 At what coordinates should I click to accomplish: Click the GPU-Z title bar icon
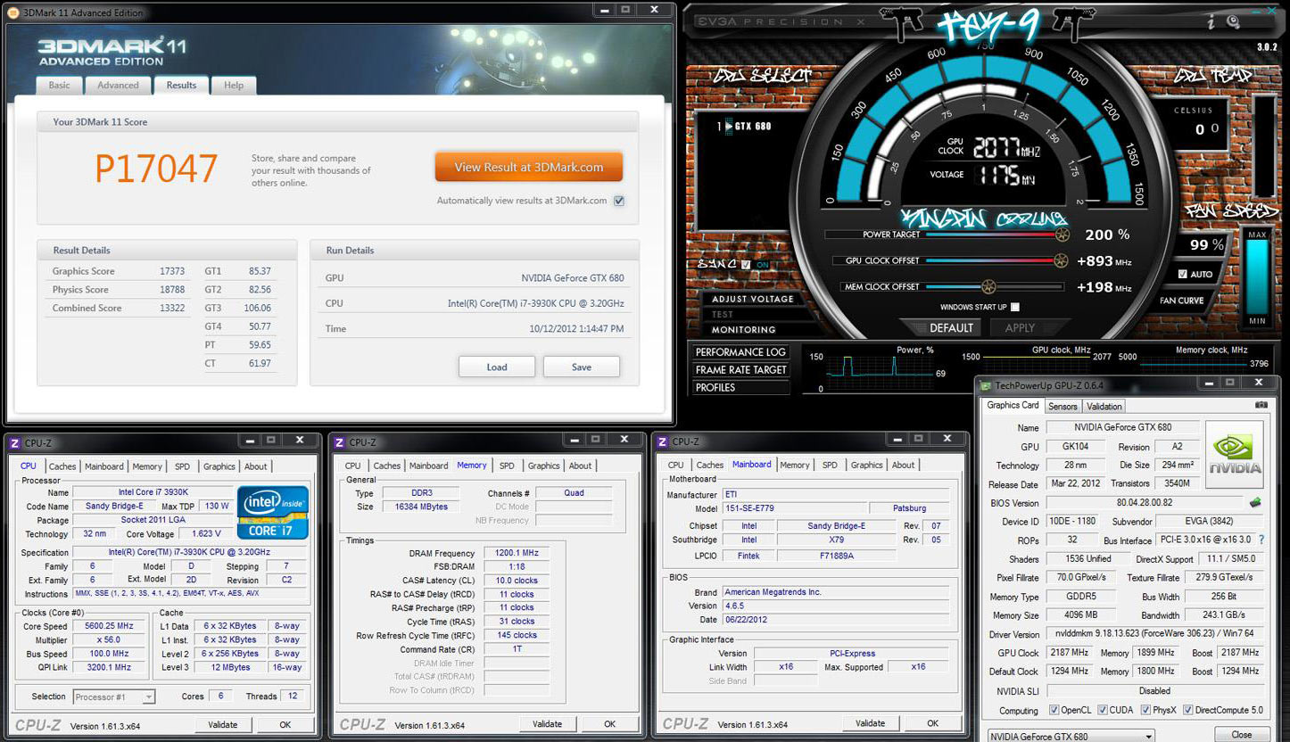coord(986,386)
